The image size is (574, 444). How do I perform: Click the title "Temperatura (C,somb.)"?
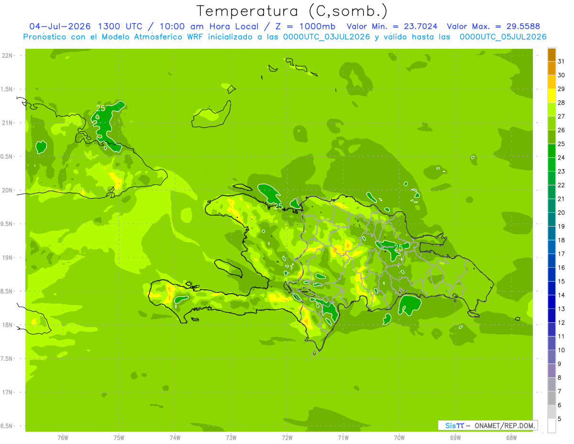292,11
